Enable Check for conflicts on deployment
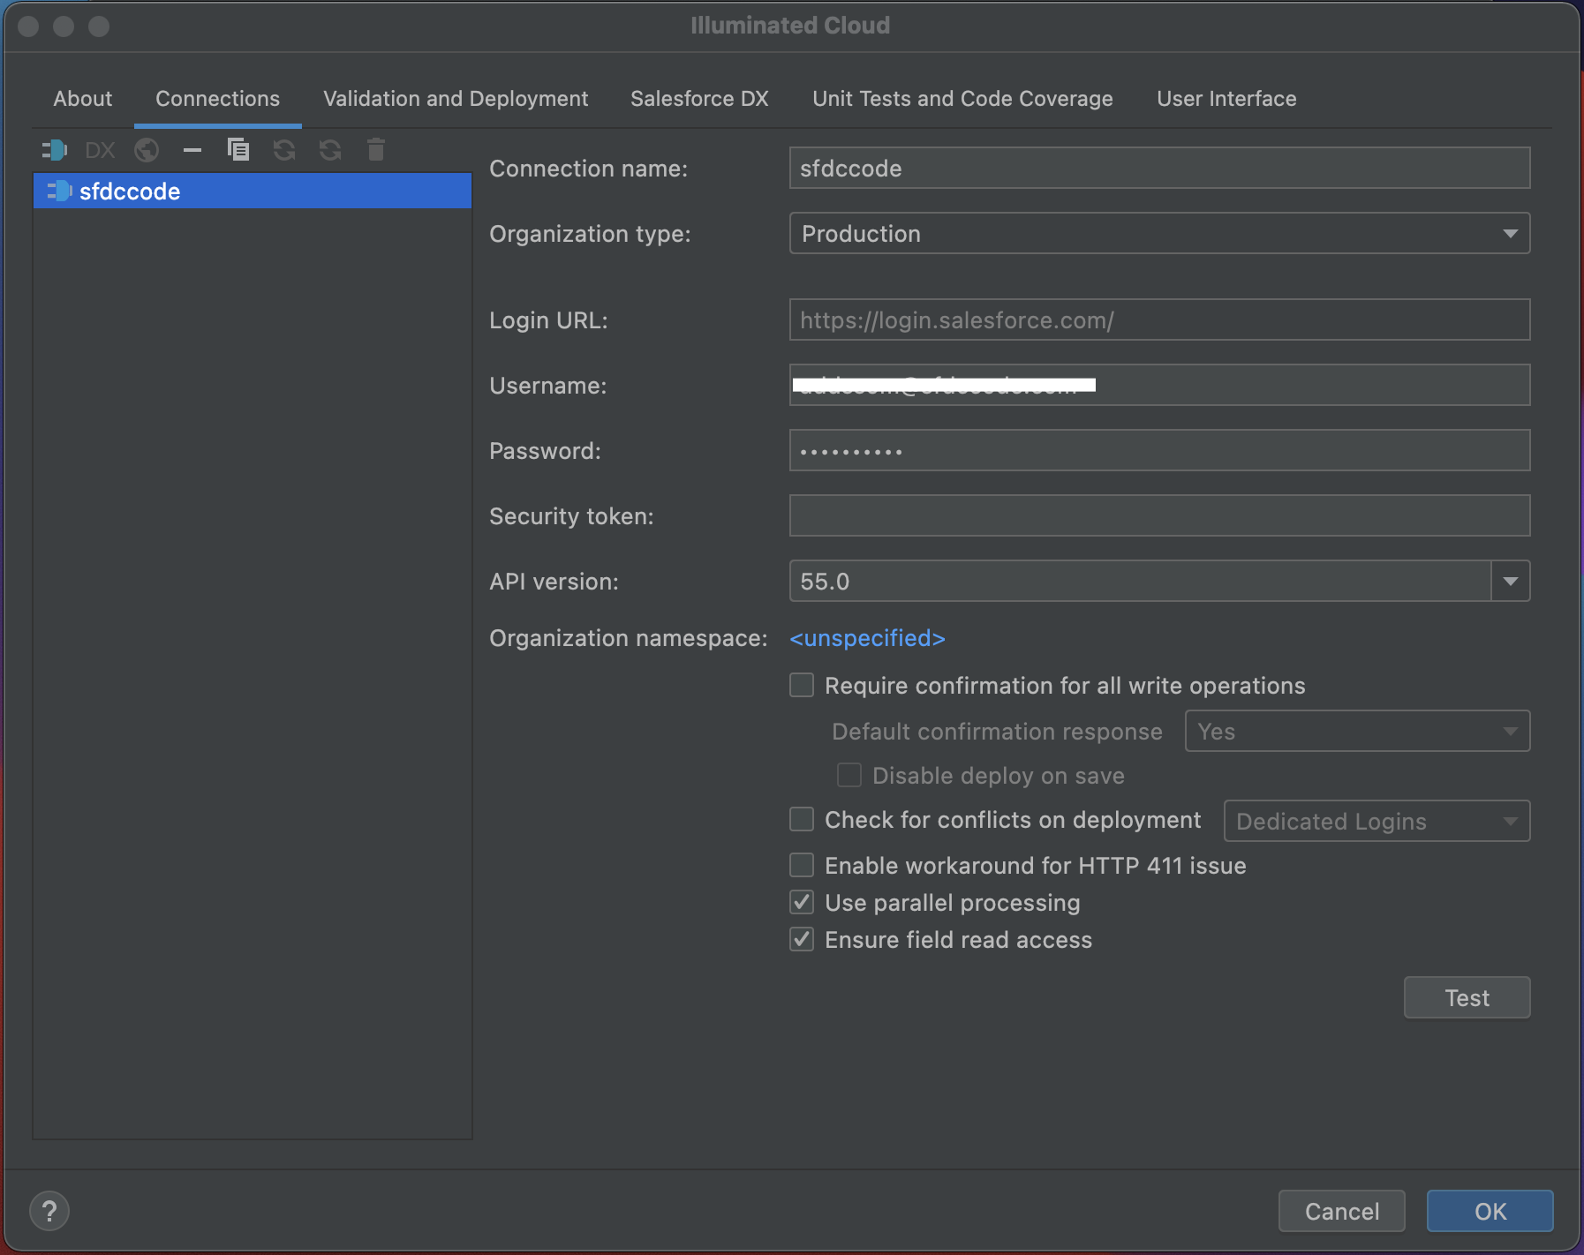This screenshot has height=1255, width=1584. click(802, 819)
